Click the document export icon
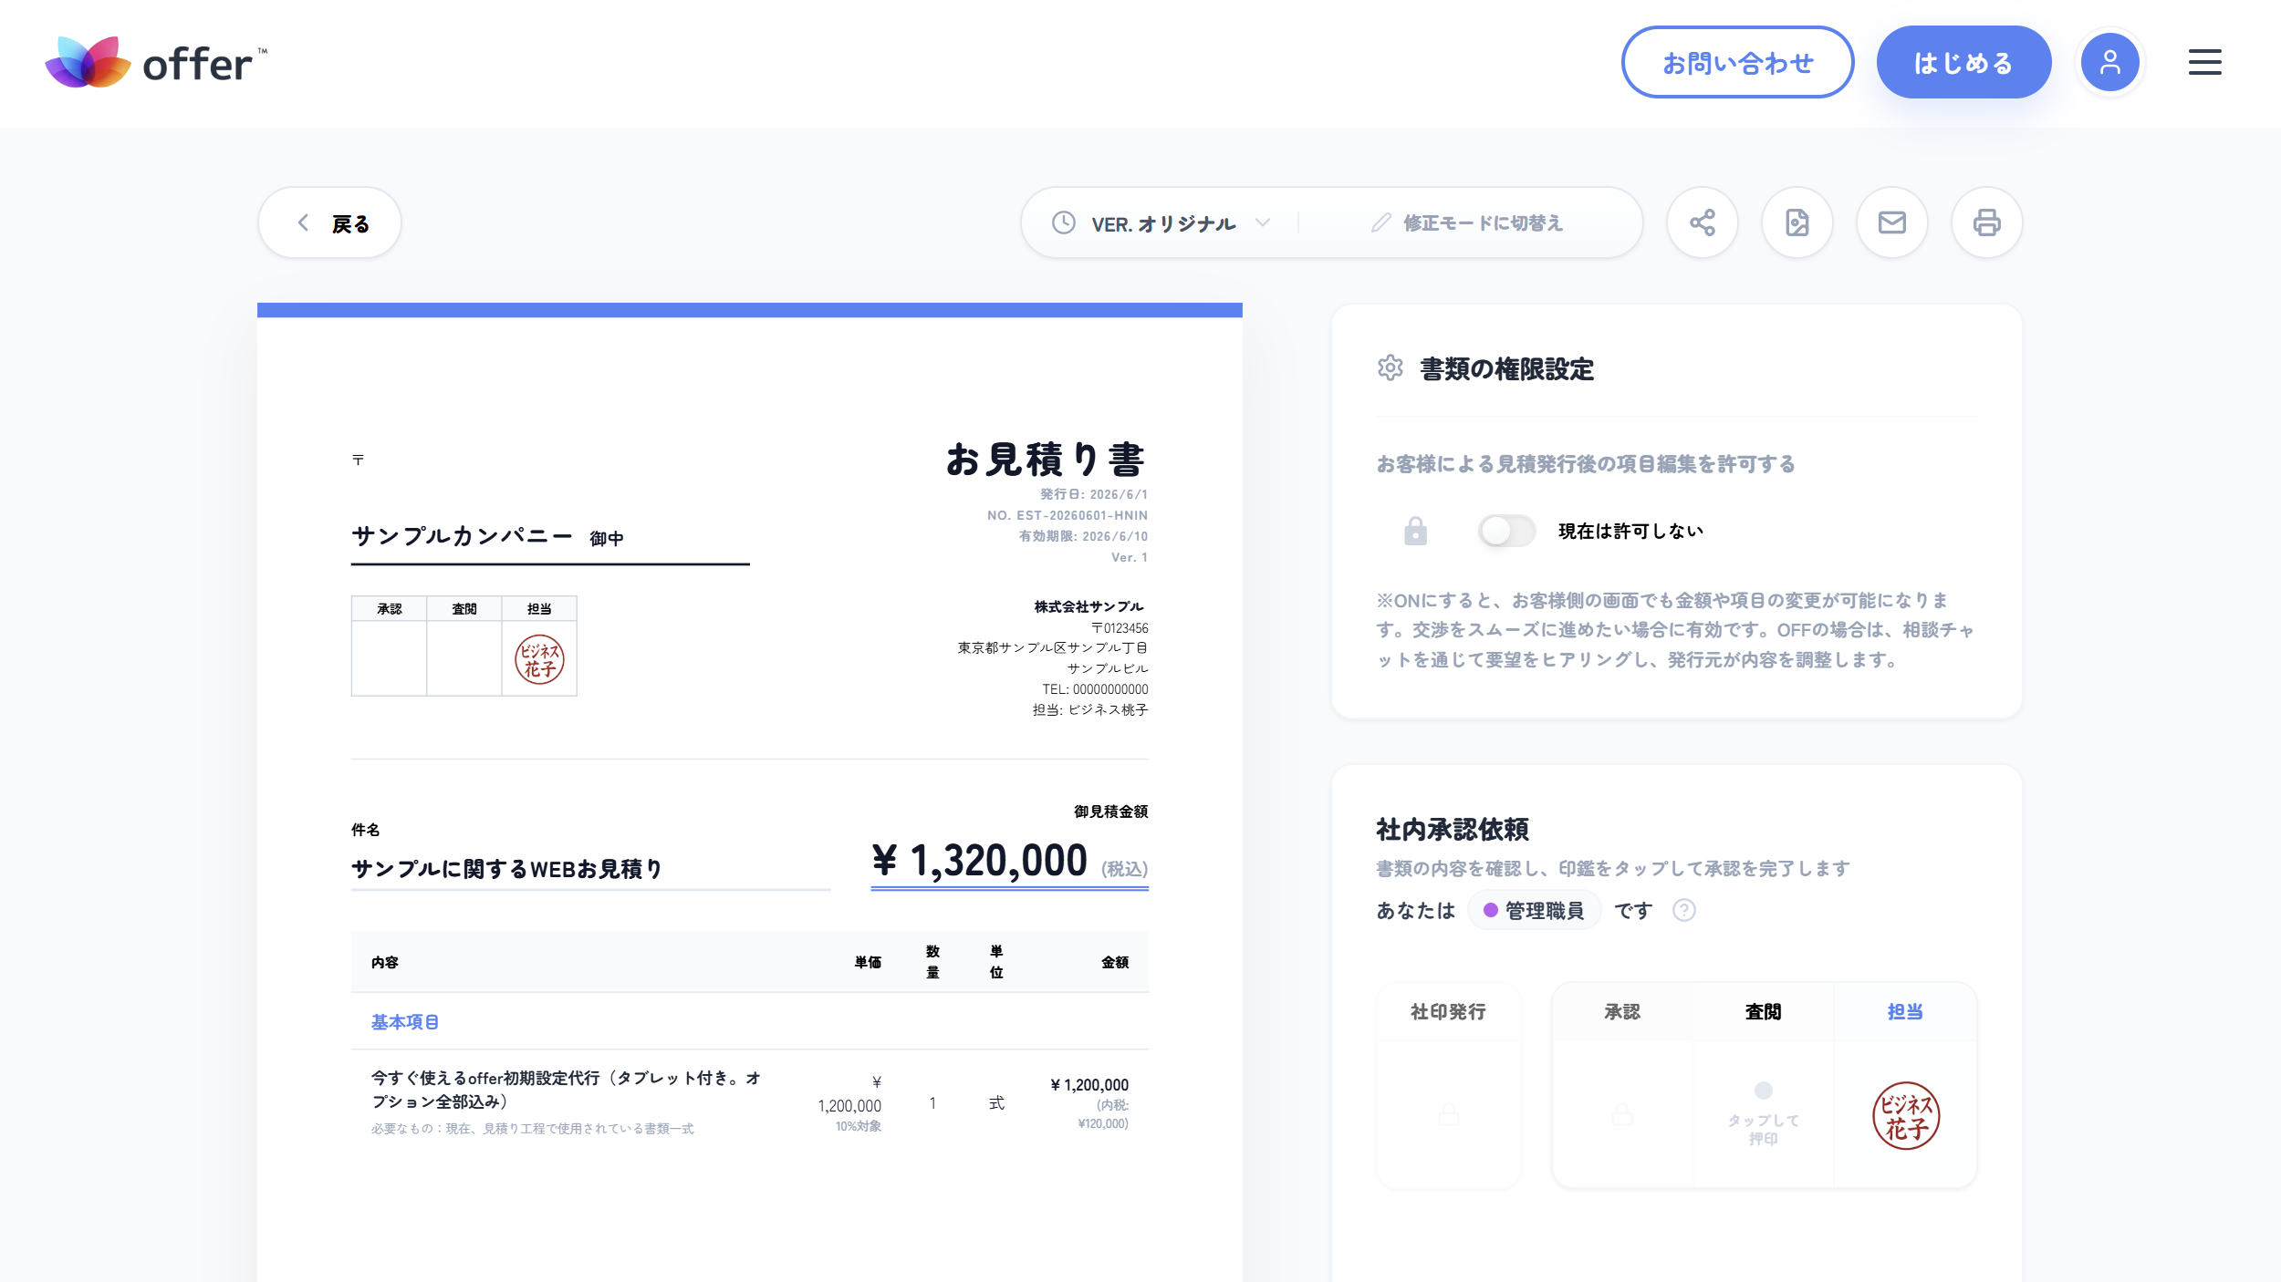 pyautogui.click(x=1797, y=222)
